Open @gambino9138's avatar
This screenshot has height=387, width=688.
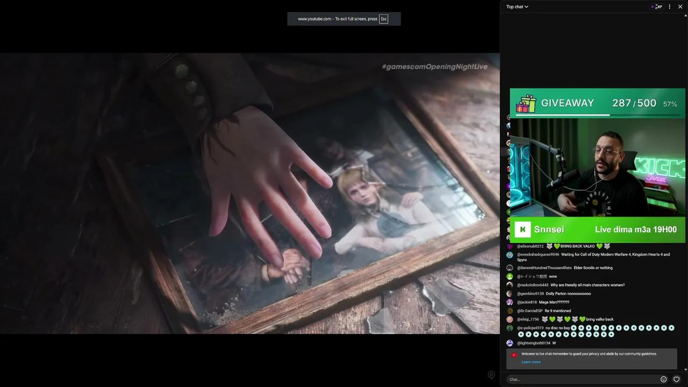pyautogui.click(x=510, y=293)
